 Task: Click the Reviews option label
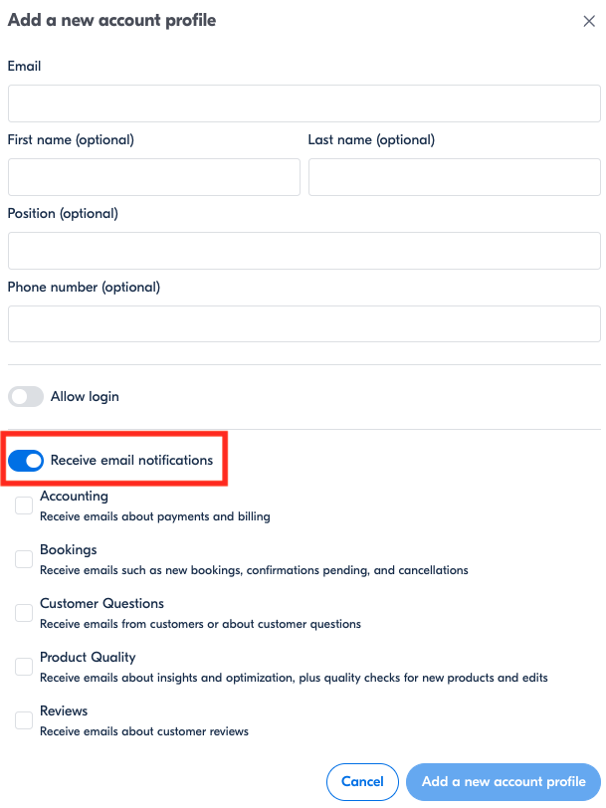click(64, 711)
